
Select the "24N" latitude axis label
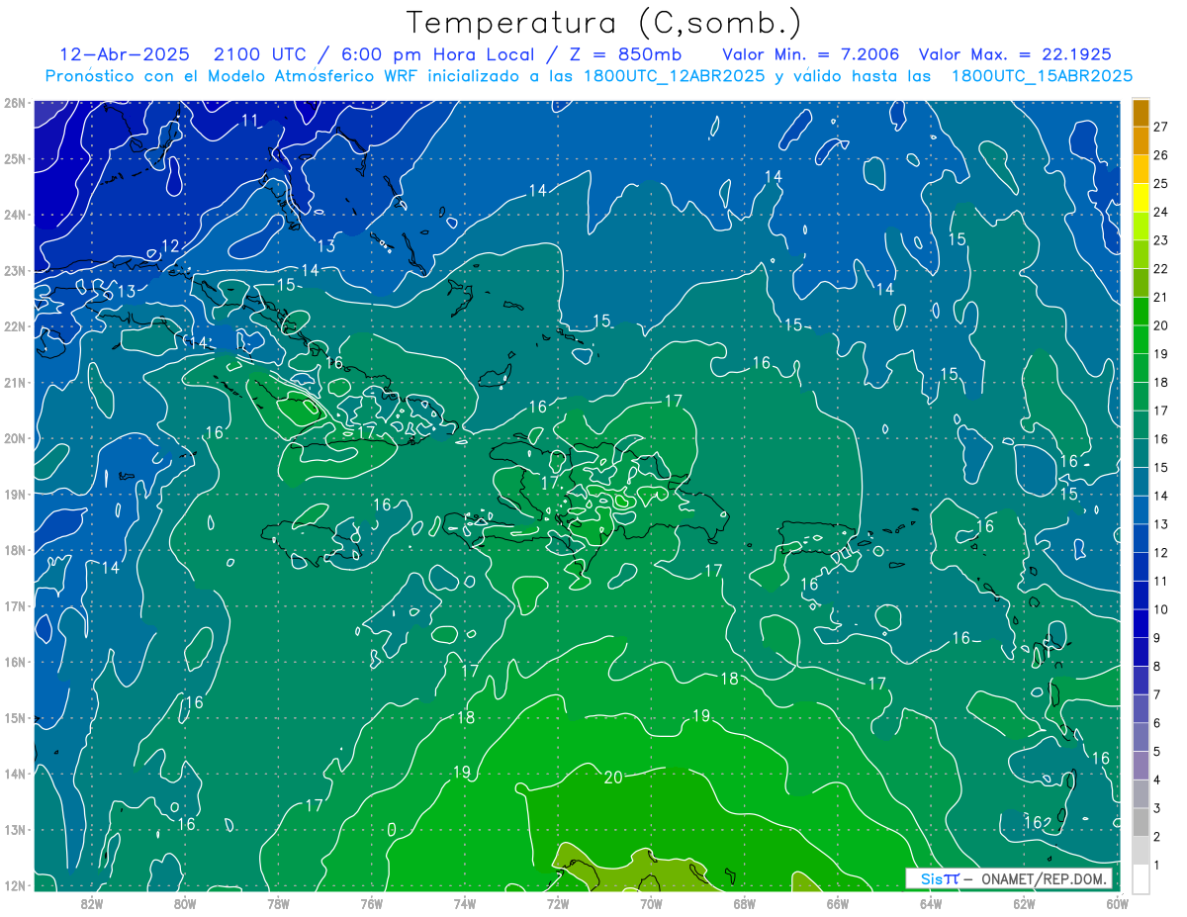click(14, 215)
